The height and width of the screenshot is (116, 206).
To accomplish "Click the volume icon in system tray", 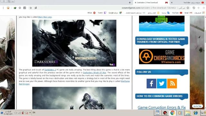I will (16, 113).
